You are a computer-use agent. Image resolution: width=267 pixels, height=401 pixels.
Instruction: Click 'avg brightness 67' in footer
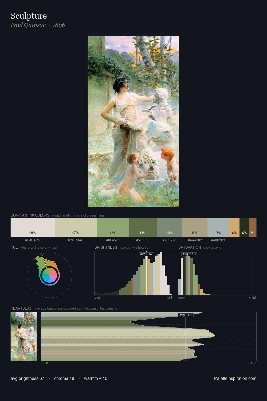pos(28,378)
